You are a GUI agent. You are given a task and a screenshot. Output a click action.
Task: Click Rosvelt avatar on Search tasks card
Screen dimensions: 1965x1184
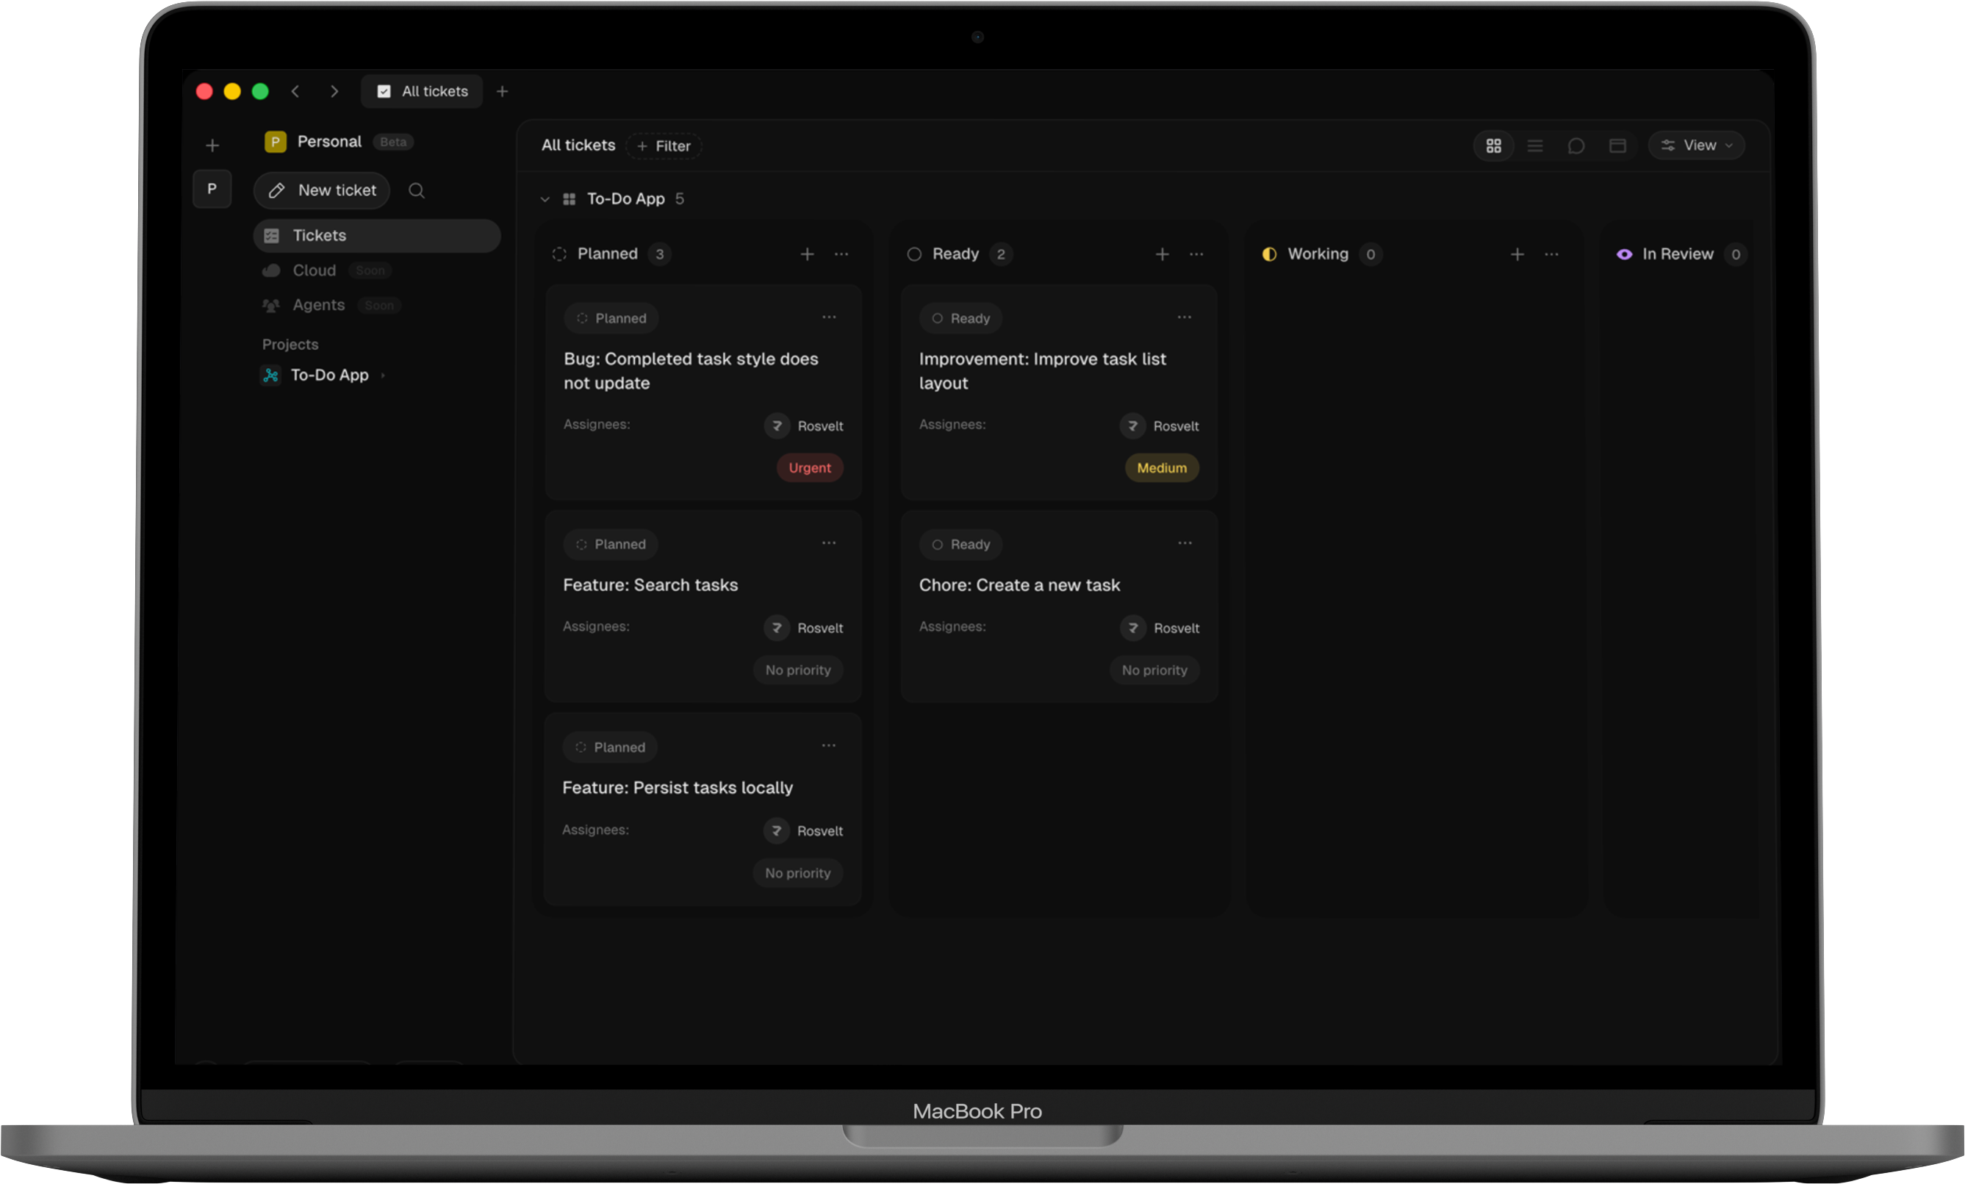pos(777,628)
